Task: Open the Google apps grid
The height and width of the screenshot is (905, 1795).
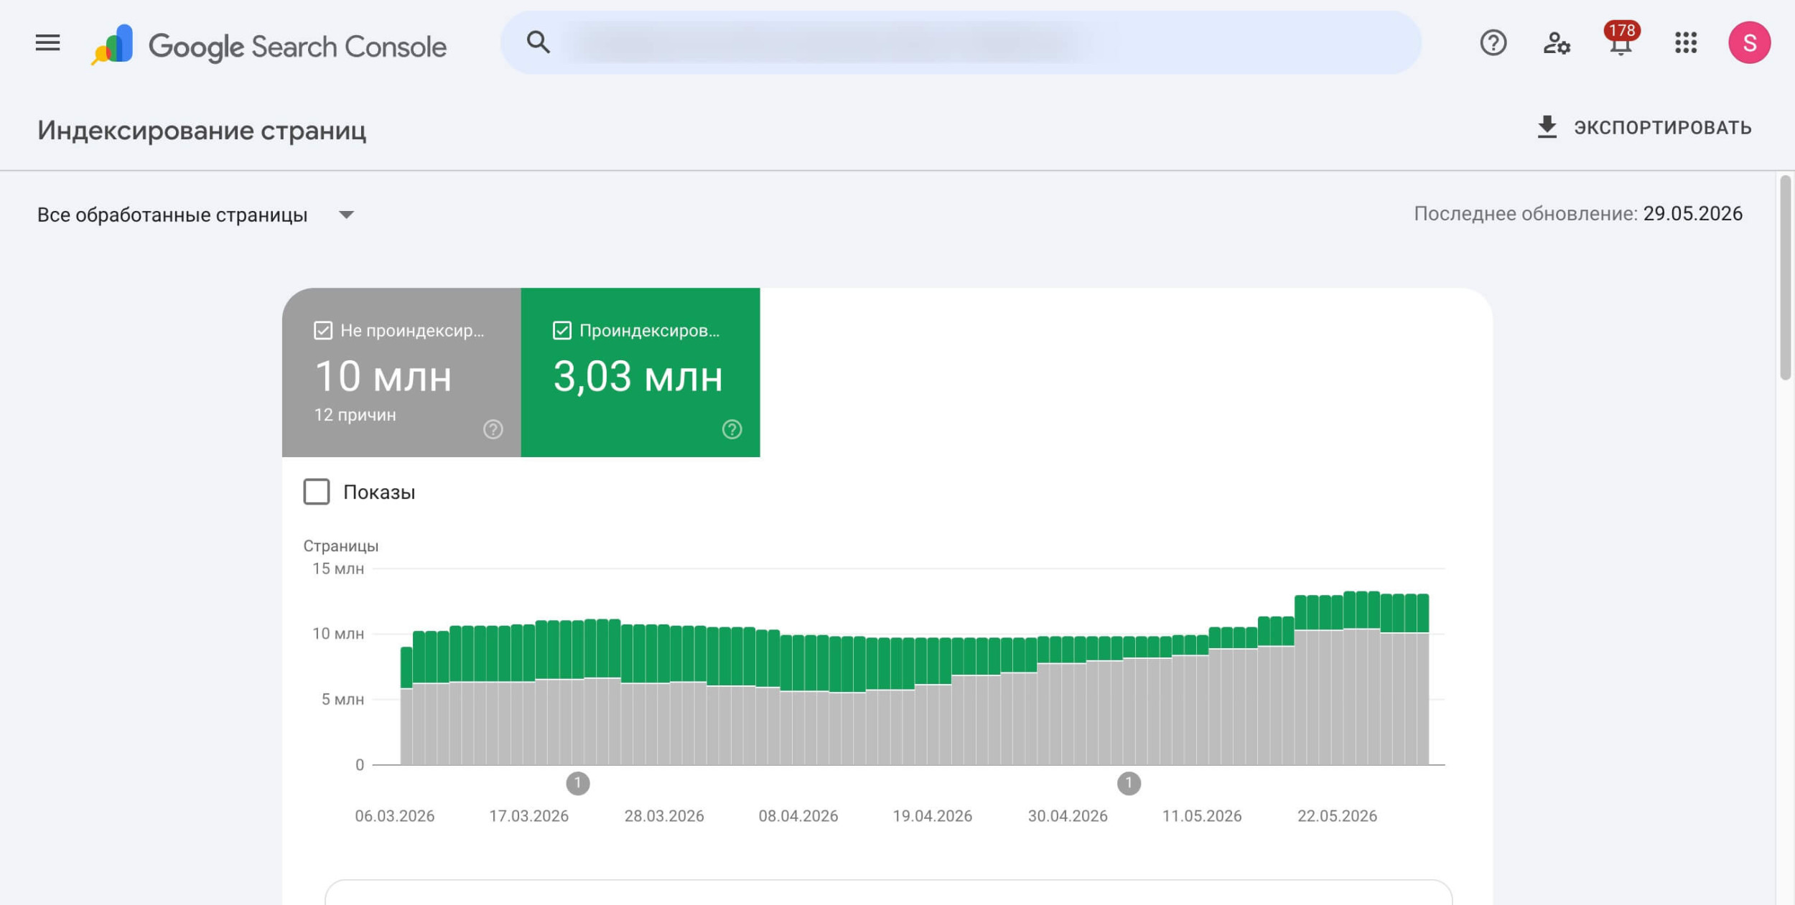Action: 1685,43
